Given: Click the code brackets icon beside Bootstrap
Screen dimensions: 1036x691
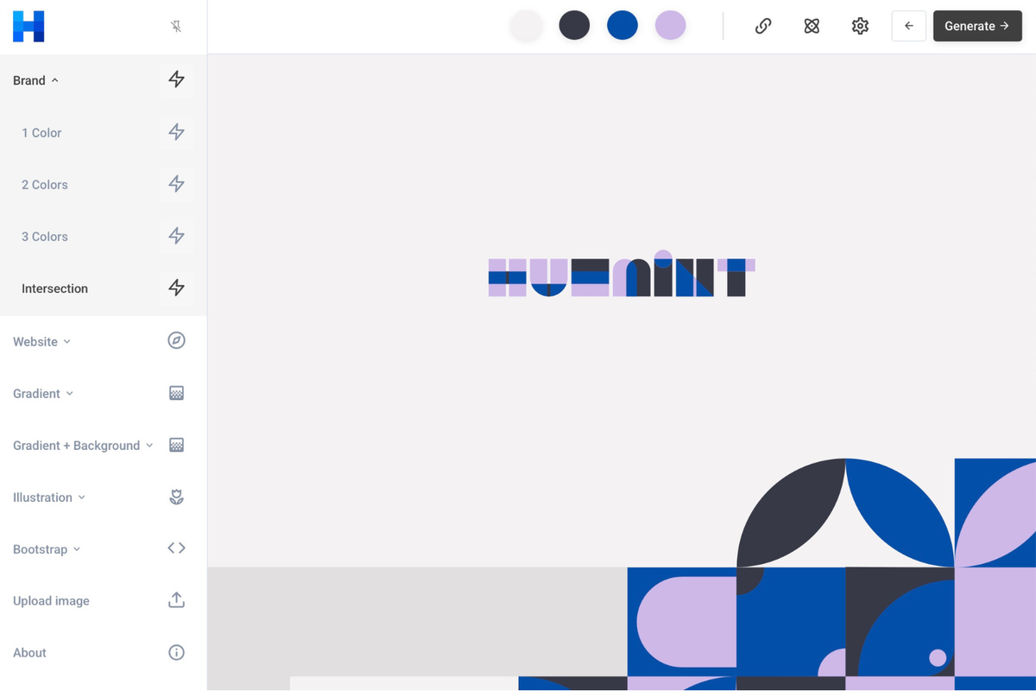Looking at the screenshot, I should point(176,548).
